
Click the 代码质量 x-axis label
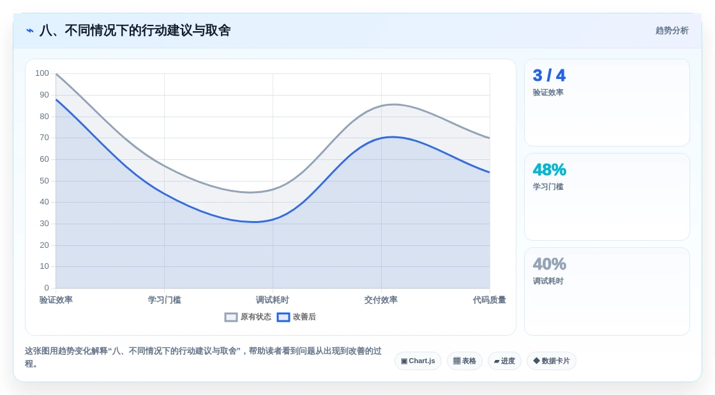pos(489,300)
